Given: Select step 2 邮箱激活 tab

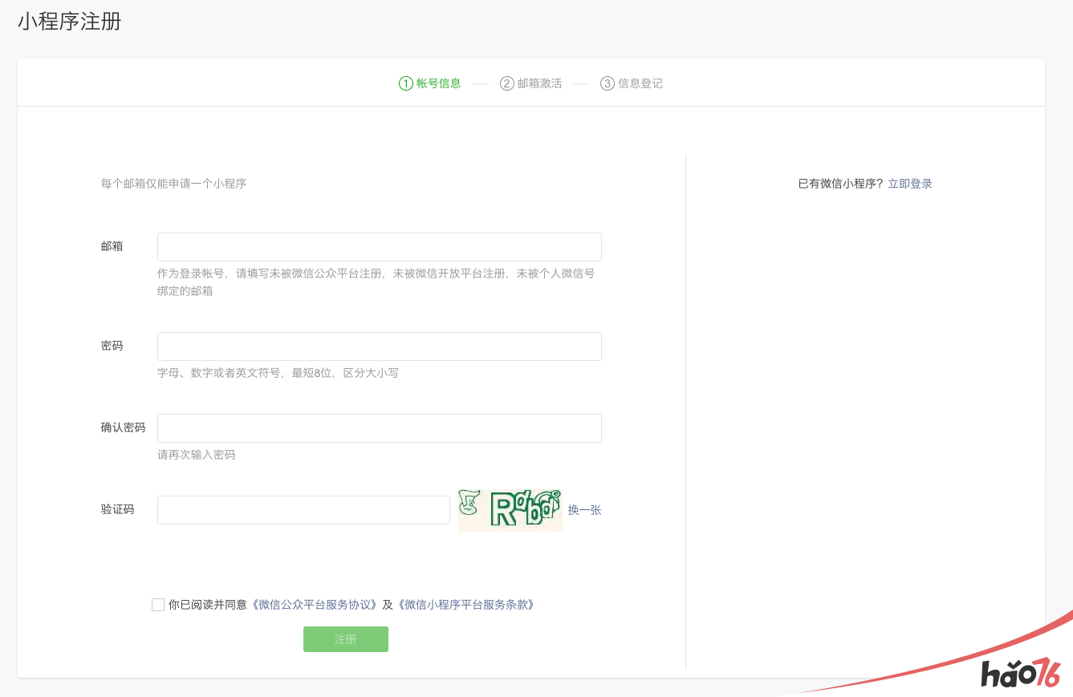Looking at the screenshot, I should click(530, 83).
